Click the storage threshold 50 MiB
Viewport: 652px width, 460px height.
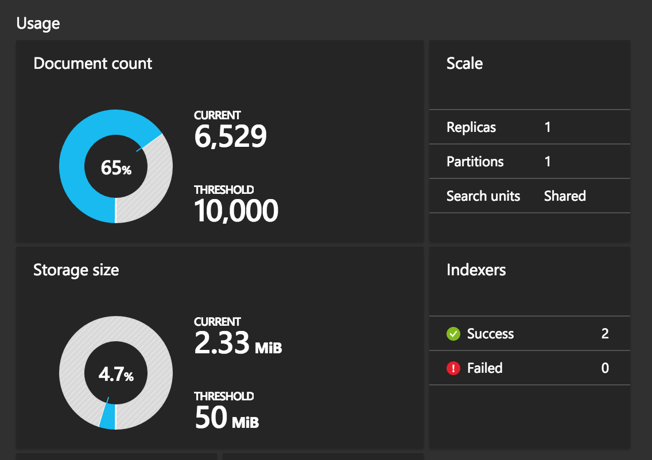227,417
